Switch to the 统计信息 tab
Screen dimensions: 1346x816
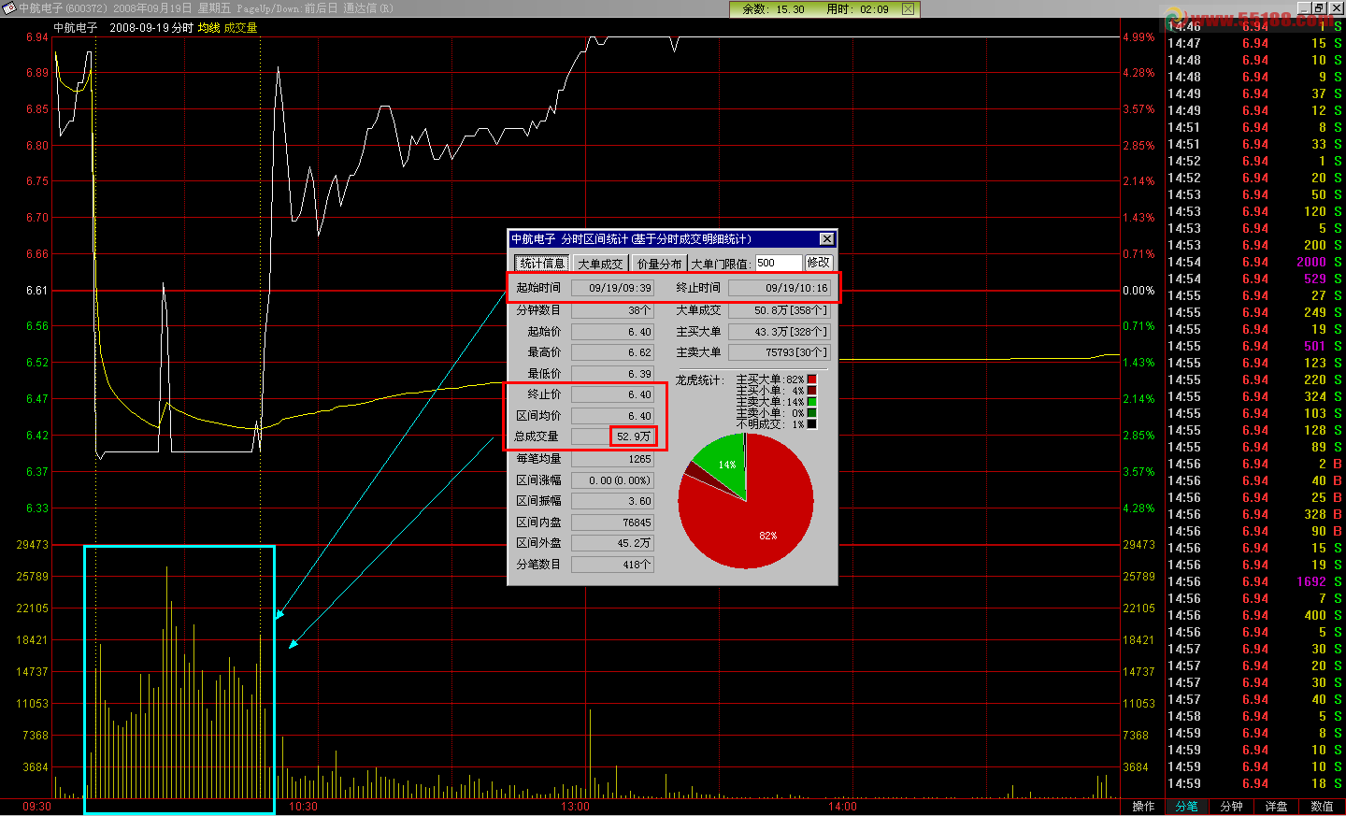pos(542,264)
